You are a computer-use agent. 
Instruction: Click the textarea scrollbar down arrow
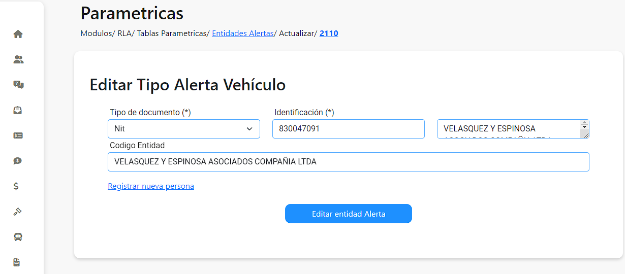tap(585, 127)
